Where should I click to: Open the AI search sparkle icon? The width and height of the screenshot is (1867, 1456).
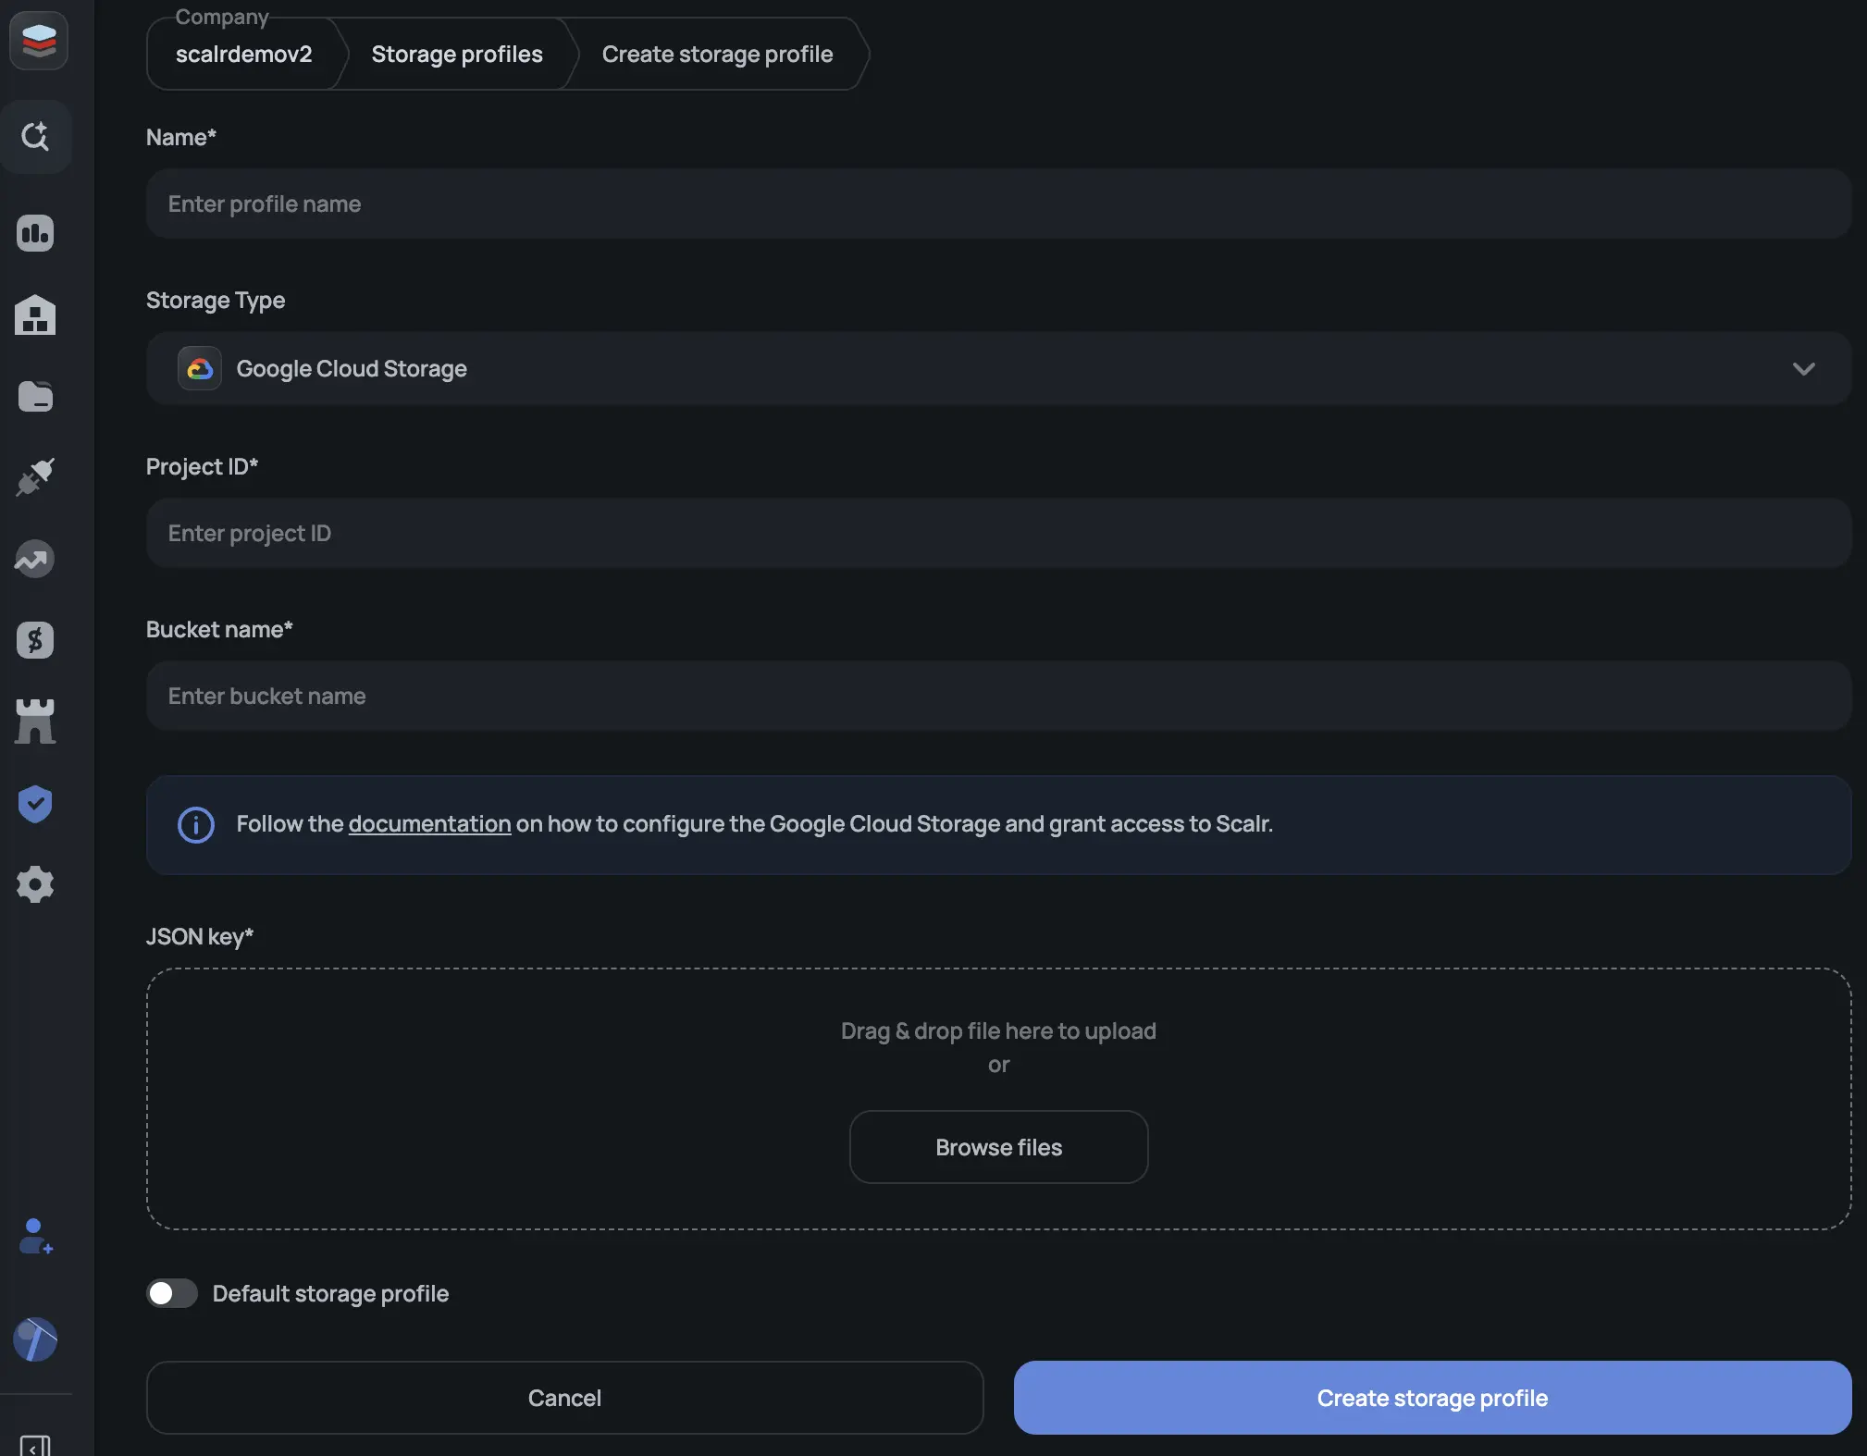(x=35, y=137)
